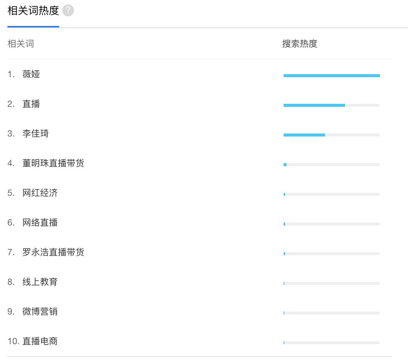Click the heat bar for 直播电商
The image size is (408, 362).
tap(331, 343)
